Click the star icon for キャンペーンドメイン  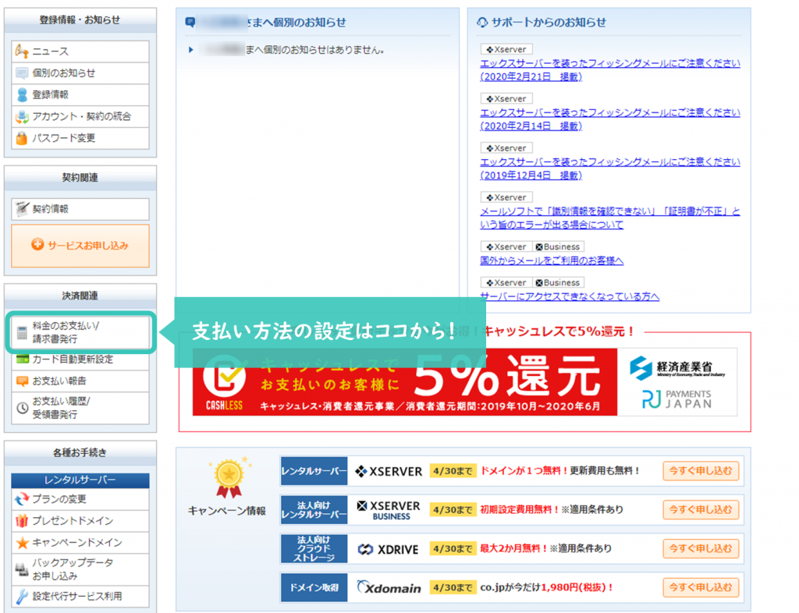tap(23, 543)
